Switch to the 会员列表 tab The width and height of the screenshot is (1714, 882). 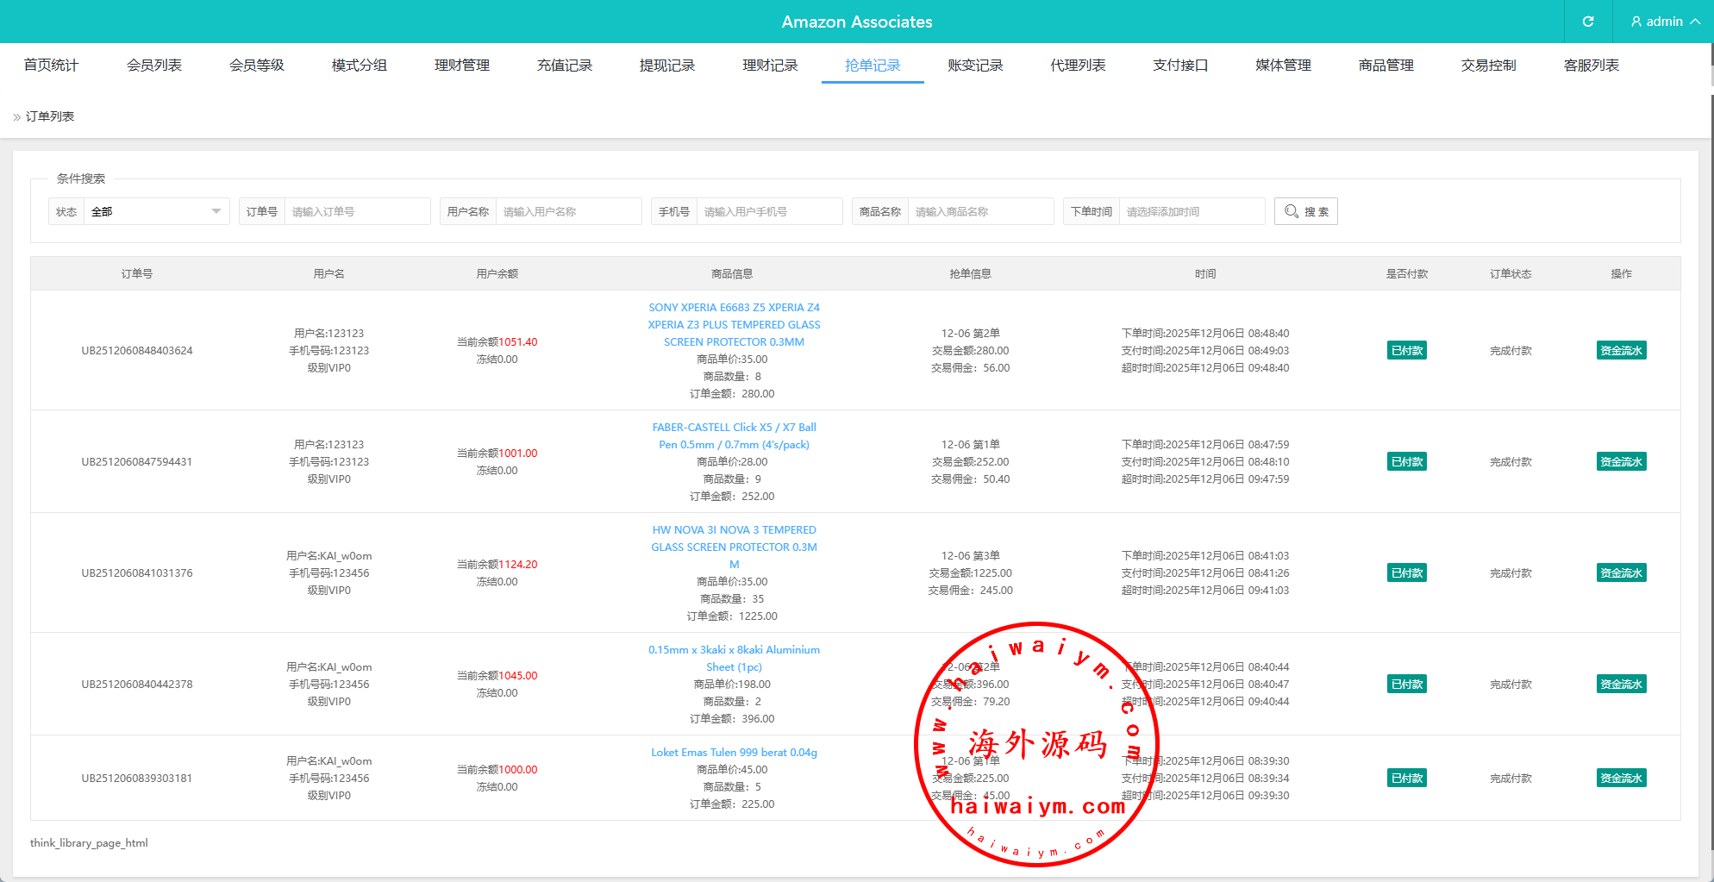pos(153,66)
